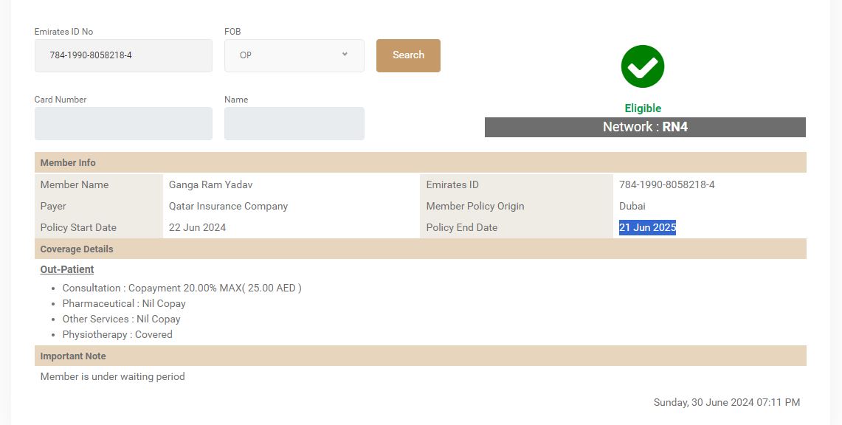Open the Out-Patient underlined link
Viewport: 842px width, 425px height.
pos(67,269)
